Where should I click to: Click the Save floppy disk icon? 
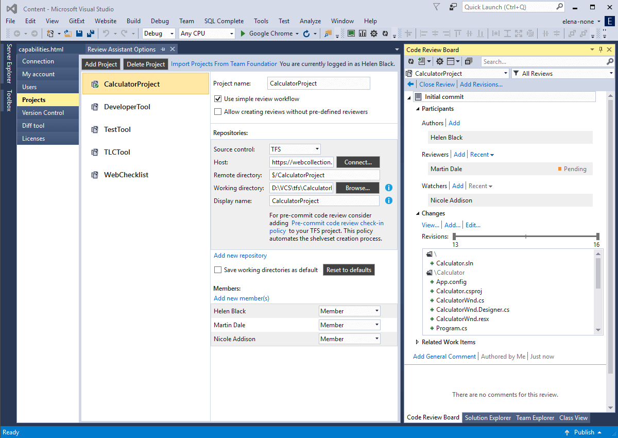(x=79, y=33)
